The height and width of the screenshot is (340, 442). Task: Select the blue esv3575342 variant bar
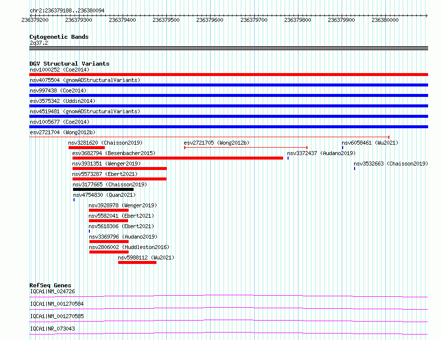point(228,106)
